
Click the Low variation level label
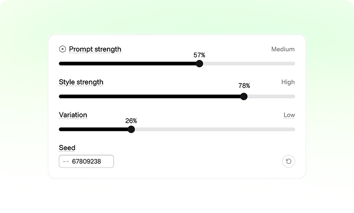click(x=289, y=115)
